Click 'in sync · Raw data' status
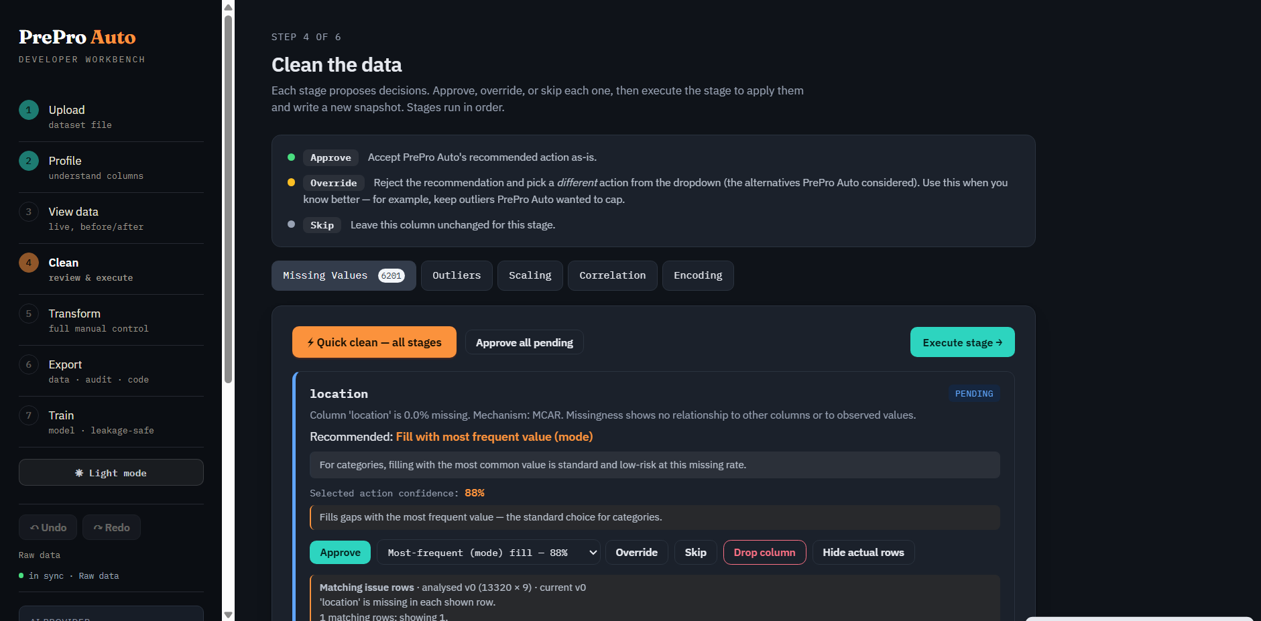This screenshot has height=621, width=1261. point(69,576)
